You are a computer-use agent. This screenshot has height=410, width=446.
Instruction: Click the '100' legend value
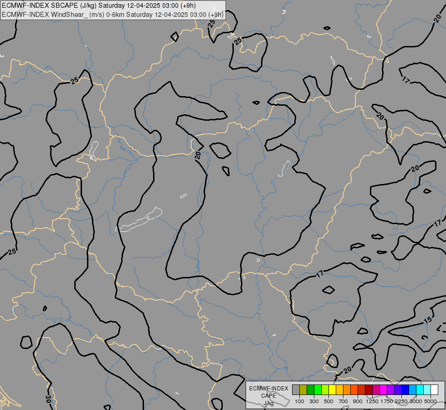(299, 401)
